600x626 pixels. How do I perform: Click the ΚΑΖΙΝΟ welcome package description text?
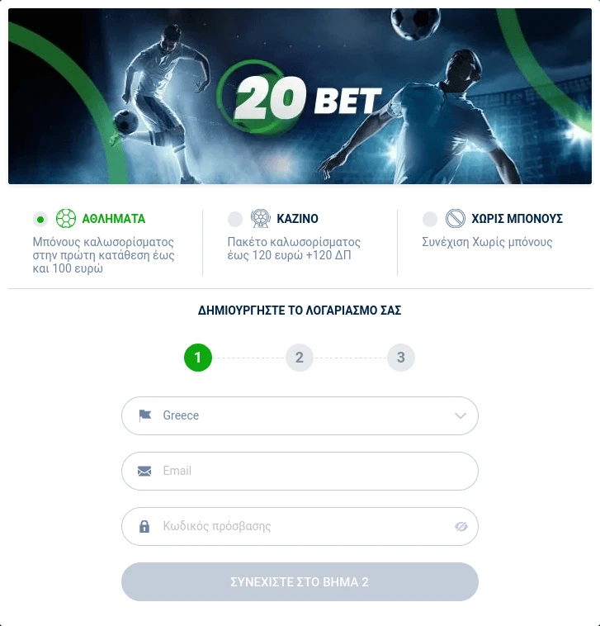pyautogui.click(x=294, y=249)
